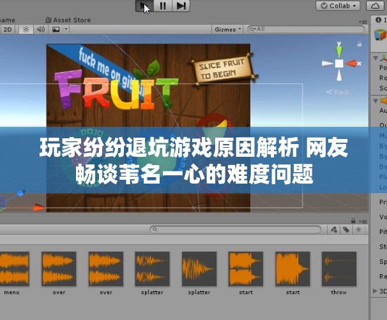Switch to the Asset Store tab
The width and height of the screenshot is (387, 320).
point(68,20)
